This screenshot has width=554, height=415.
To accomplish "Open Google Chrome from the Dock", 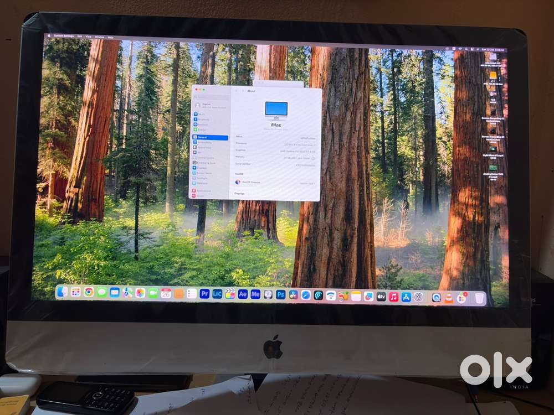I will click(89, 292).
